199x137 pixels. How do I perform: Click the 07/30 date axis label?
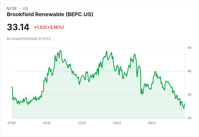click(12, 123)
